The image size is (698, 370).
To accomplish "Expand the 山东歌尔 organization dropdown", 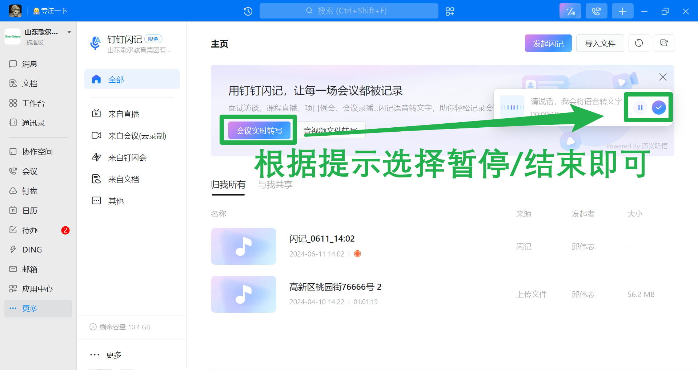I will pyautogui.click(x=69, y=32).
